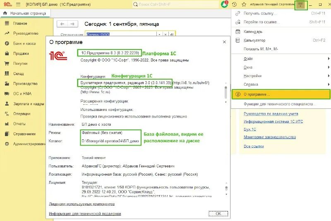Open Информация для технической поддержки link
The width and height of the screenshot is (331, 221).
click(x=85, y=214)
